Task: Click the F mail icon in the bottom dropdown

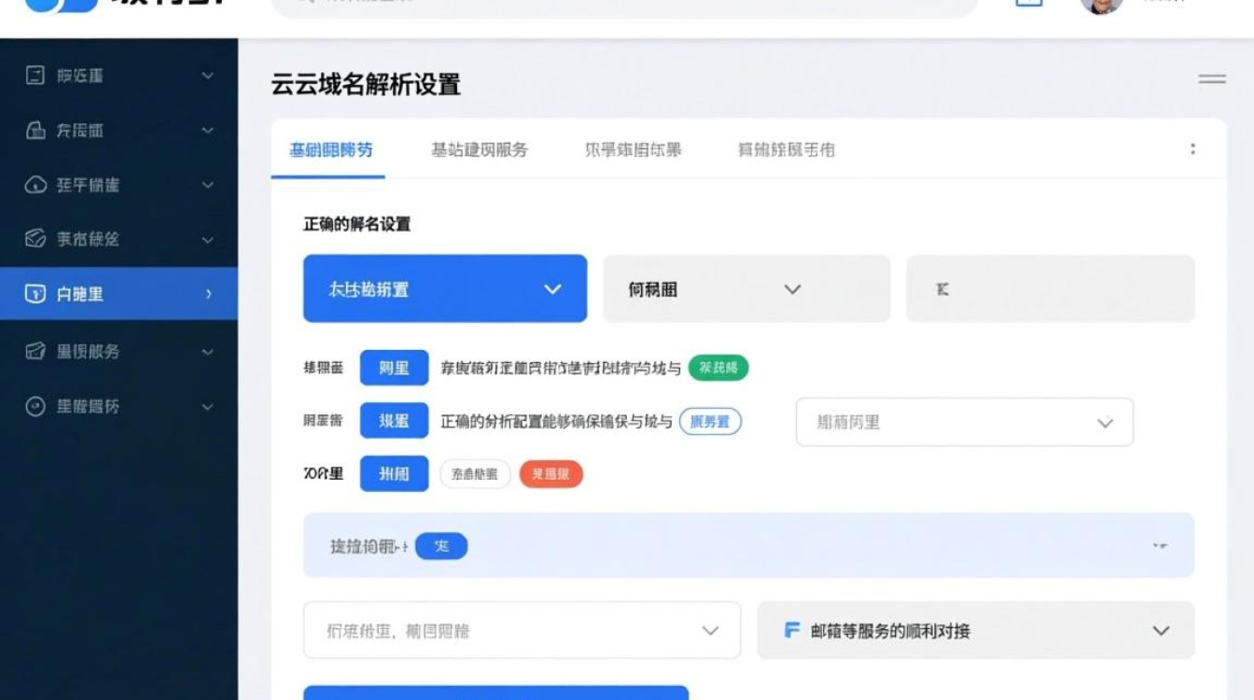Action: click(791, 630)
